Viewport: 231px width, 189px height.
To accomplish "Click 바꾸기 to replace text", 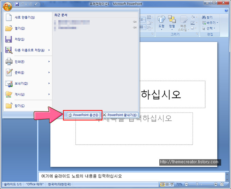I will [210, 23].
